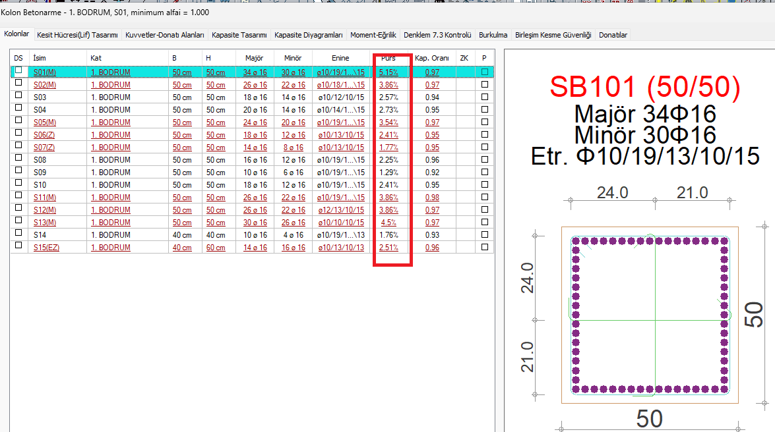Click the column cross-section rebar drawing
The image size is (775, 432).
click(x=650, y=315)
